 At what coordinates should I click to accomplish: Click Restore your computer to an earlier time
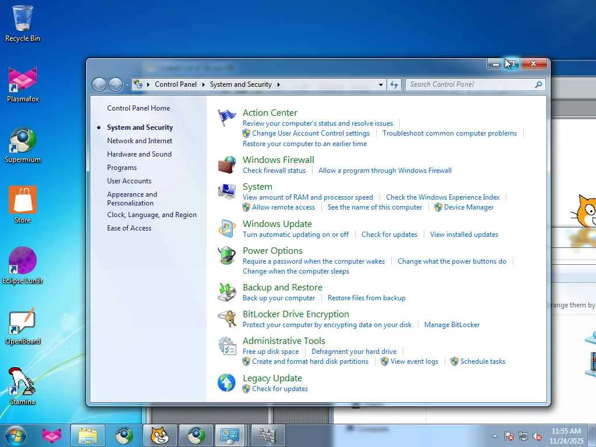(x=304, y=144)
